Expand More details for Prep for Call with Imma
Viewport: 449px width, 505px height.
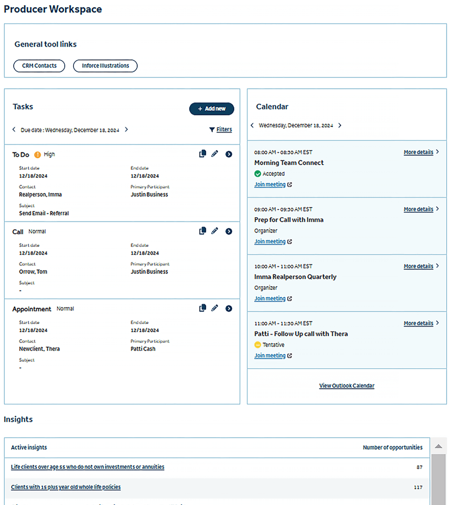[x=421, y=209]
